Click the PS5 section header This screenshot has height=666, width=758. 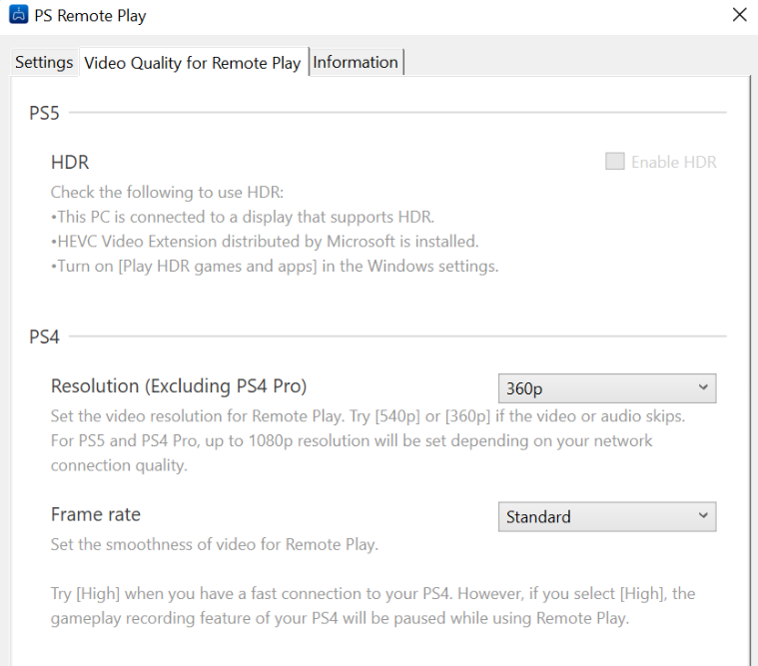[44, 113]
